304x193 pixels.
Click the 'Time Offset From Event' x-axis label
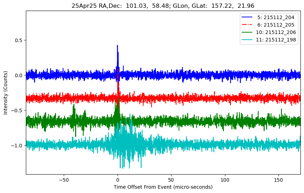click(163, 187)
